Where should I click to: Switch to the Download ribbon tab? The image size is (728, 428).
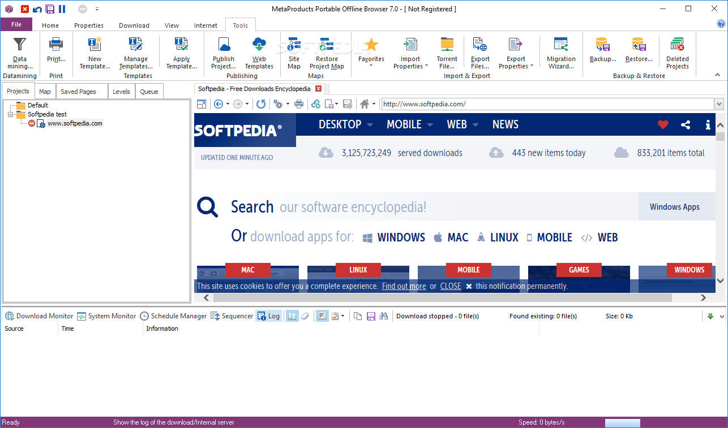click(x=134, y=25)
